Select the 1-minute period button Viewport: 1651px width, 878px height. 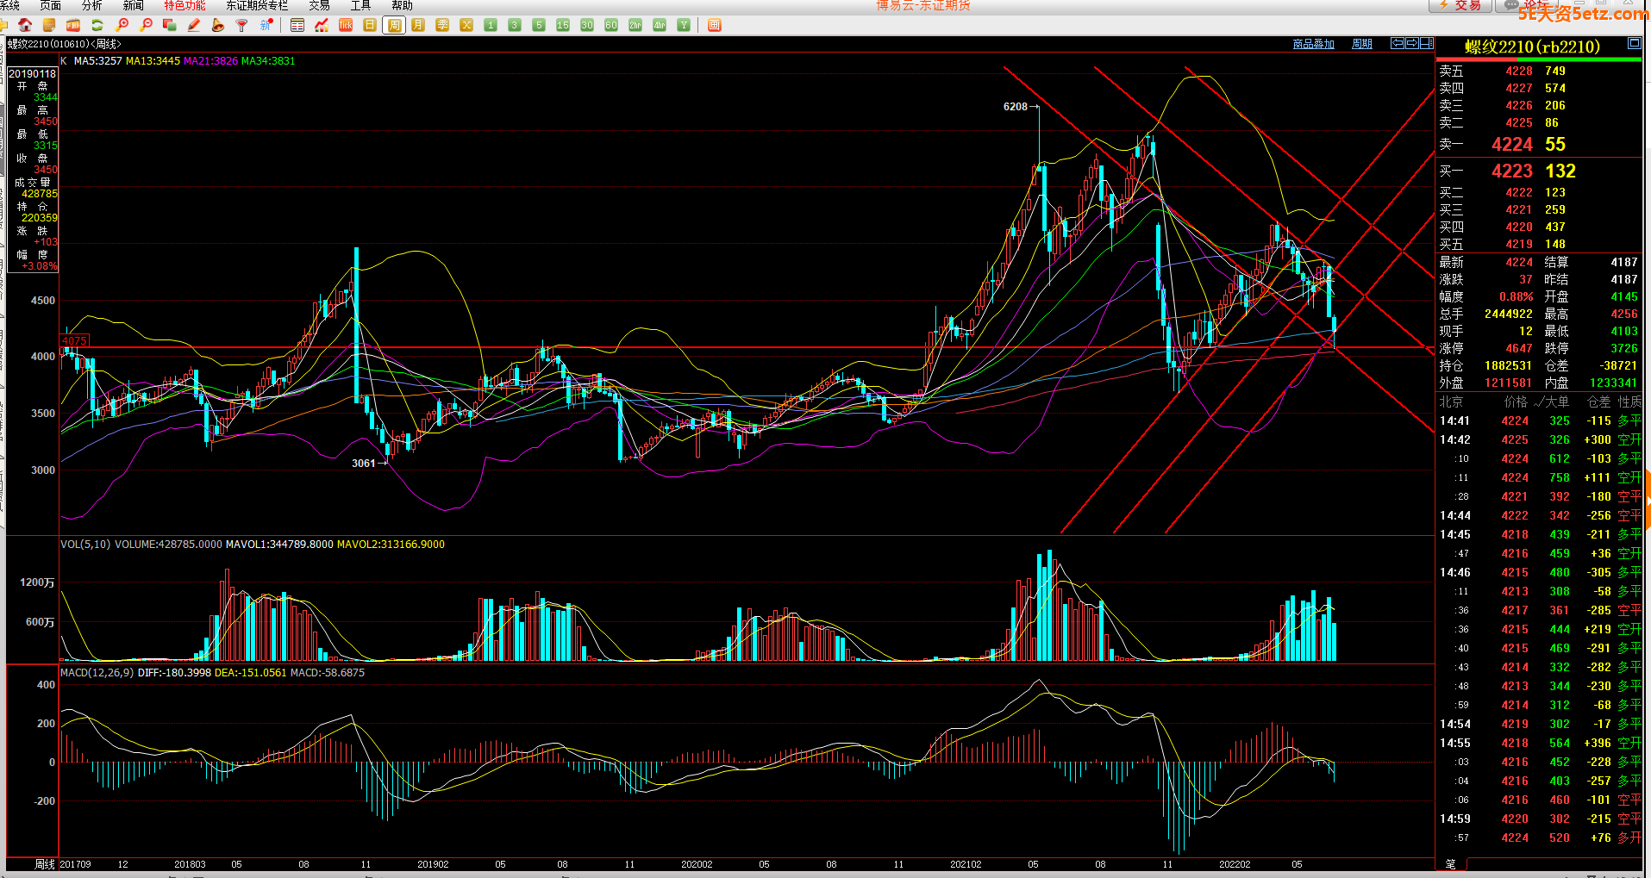491,25
